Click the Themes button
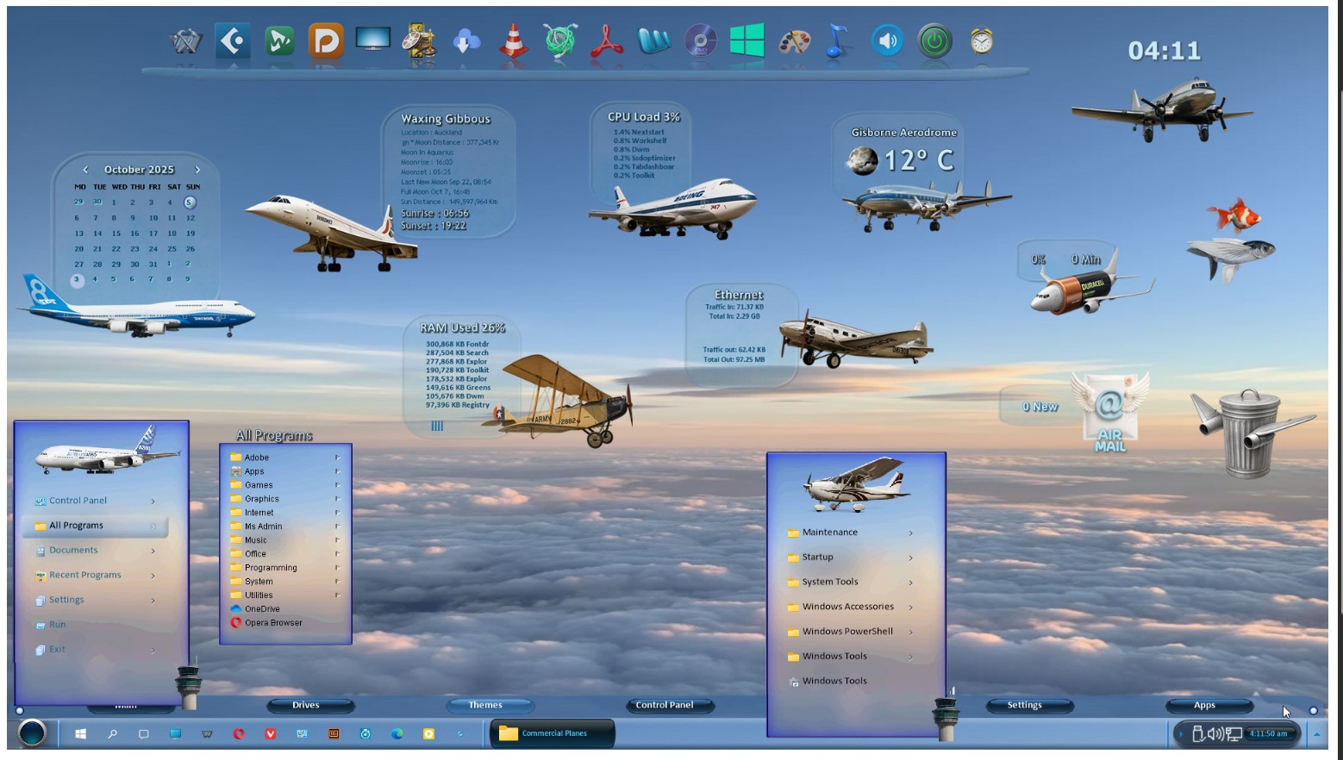Screen dimensions: 1343x760 click(x=485, y=705)
